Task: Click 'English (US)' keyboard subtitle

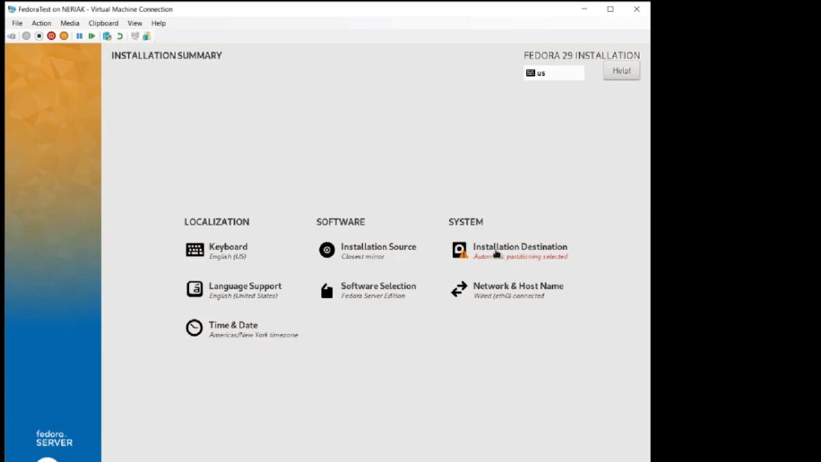Action: (x=227, y=257)
